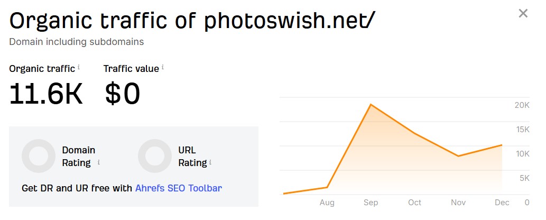Click the Oct label on chart axis
The height and width of the screenshot is (220, 546).
point(414,203)
